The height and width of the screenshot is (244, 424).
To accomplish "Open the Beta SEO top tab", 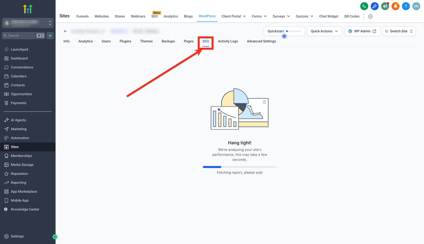I will [154, 16].
